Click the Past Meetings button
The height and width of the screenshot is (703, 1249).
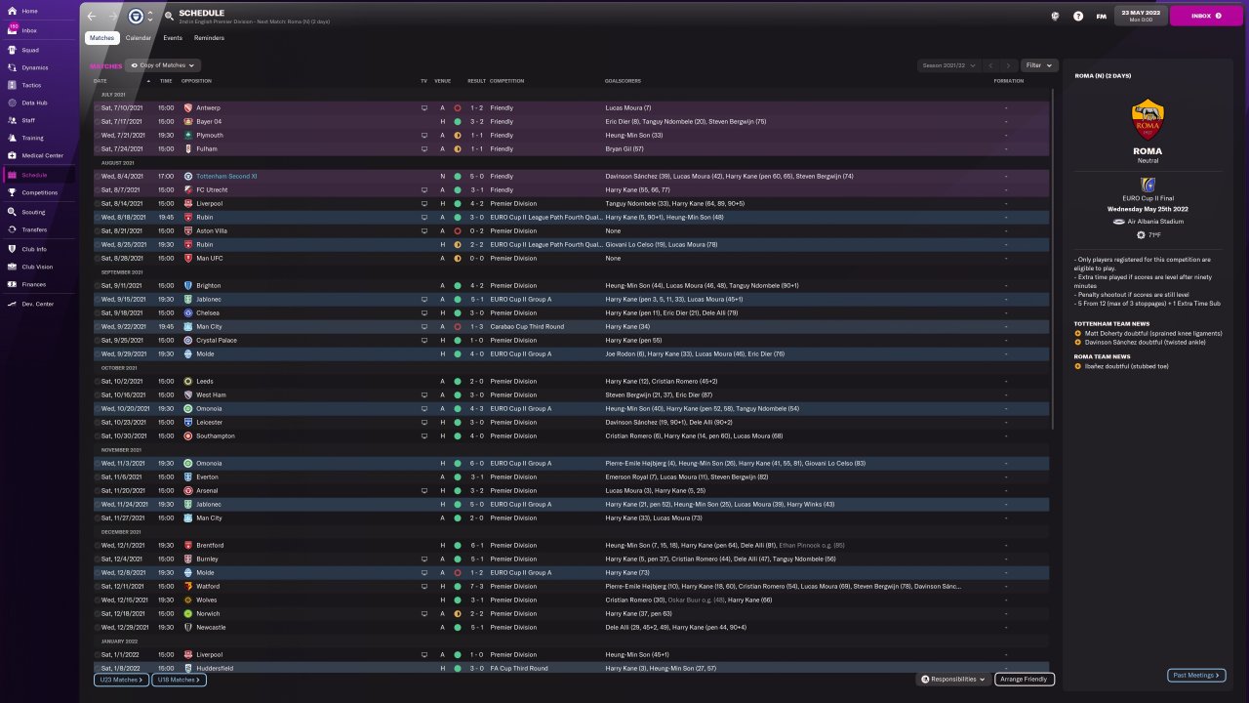[1196, 675]
